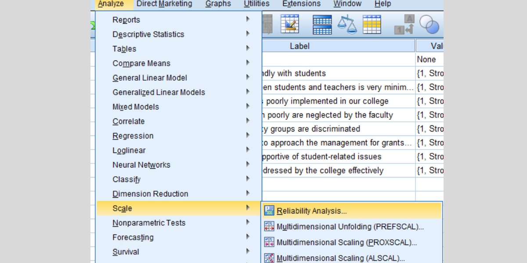Screen dimensions: 527x263
Task: Choose Reliability Analysis from the Scale submenu
Action: coord(352,211)
